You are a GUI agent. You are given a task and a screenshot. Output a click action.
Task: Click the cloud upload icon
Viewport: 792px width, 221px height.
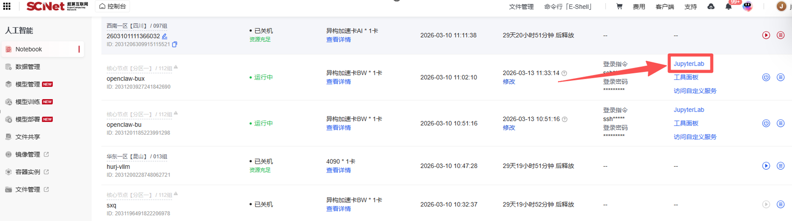(711, 7)
